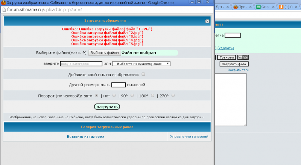This screenshot has width=301, height=165.
Task: Open the existing categories dropdown
Action: [141, 64]
